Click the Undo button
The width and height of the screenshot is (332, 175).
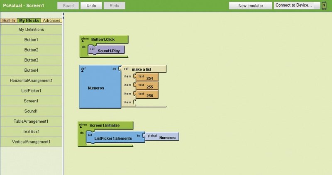(x=91, y=6)
